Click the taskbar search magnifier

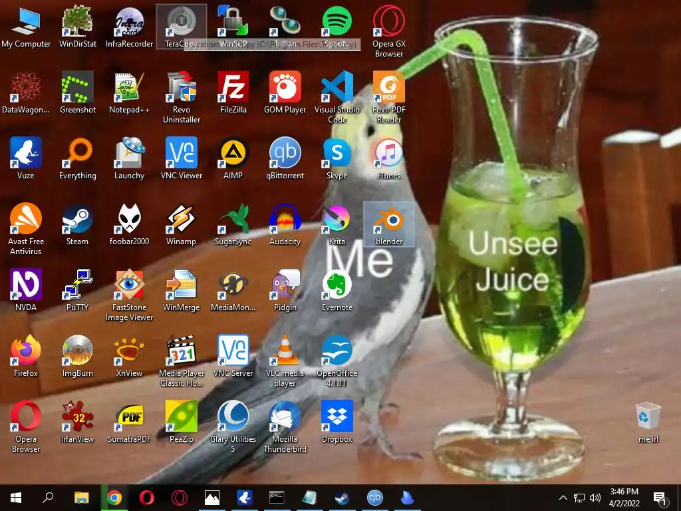pos(48,498)
